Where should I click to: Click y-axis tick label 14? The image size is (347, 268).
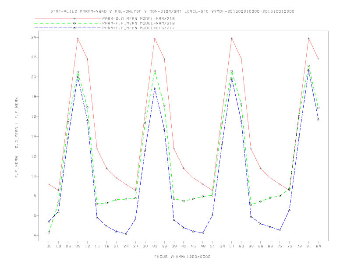click(x=33, y=137)
